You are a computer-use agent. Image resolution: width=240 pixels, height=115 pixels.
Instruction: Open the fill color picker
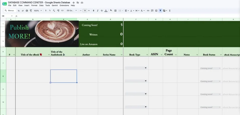[111, 10]
